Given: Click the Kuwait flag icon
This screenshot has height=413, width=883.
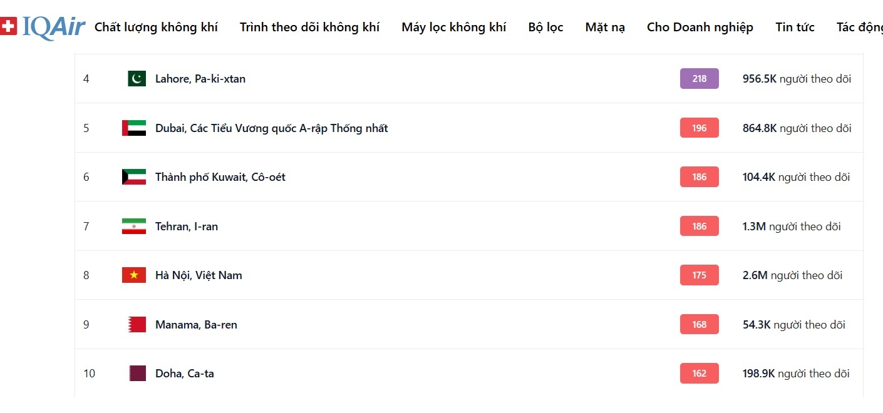Looking at the screenshot, I should pyautogui.click(x=134, y=177).
